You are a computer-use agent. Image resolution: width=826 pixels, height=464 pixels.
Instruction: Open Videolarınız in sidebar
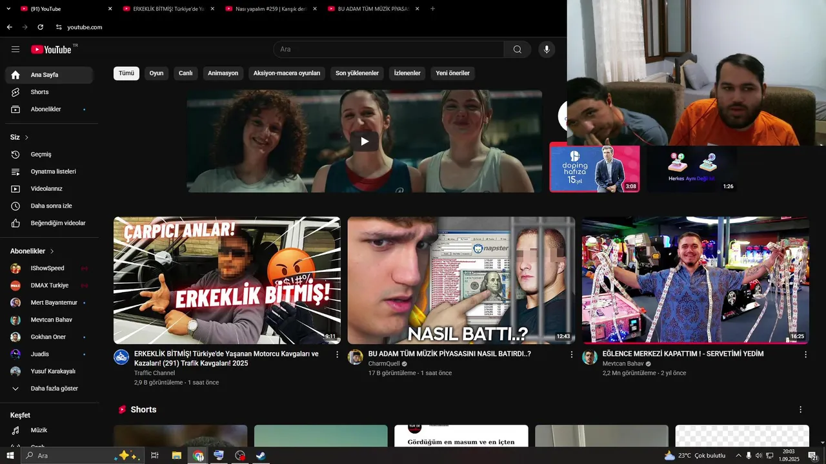[49, 189]
